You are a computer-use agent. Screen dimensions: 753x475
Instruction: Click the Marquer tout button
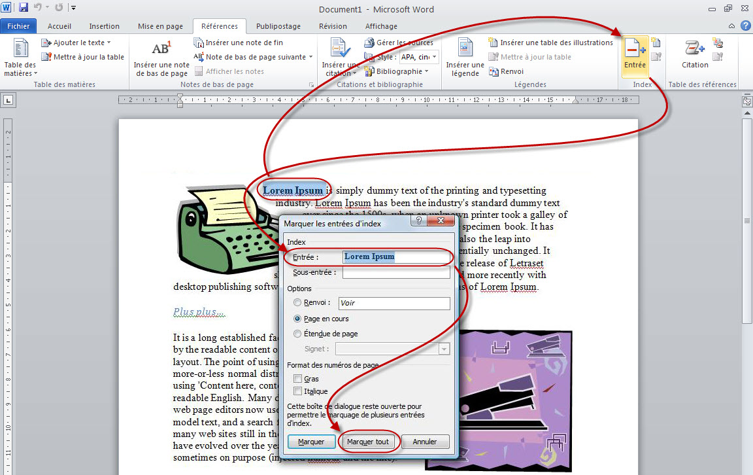pyautogui.click(x=368, y=442)
